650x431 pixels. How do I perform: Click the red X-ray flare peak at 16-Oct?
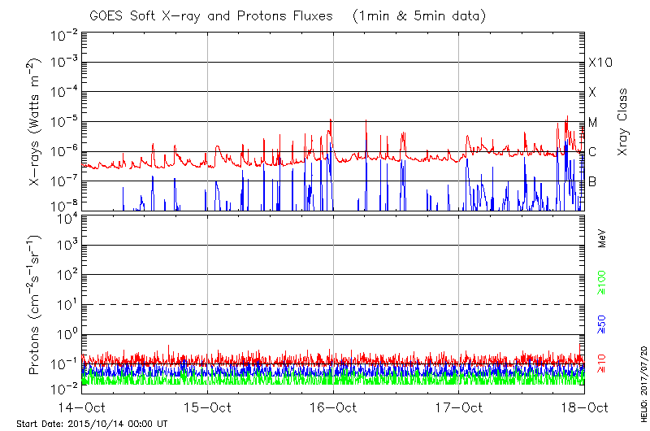click(x=330, y=120)
